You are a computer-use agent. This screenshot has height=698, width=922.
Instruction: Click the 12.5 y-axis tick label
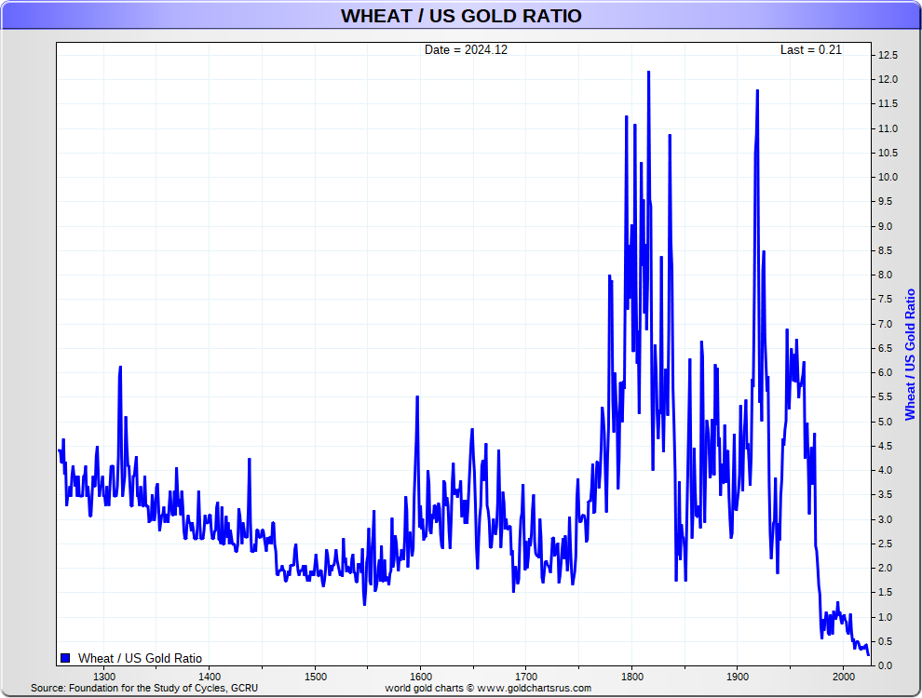pos(888,55)
